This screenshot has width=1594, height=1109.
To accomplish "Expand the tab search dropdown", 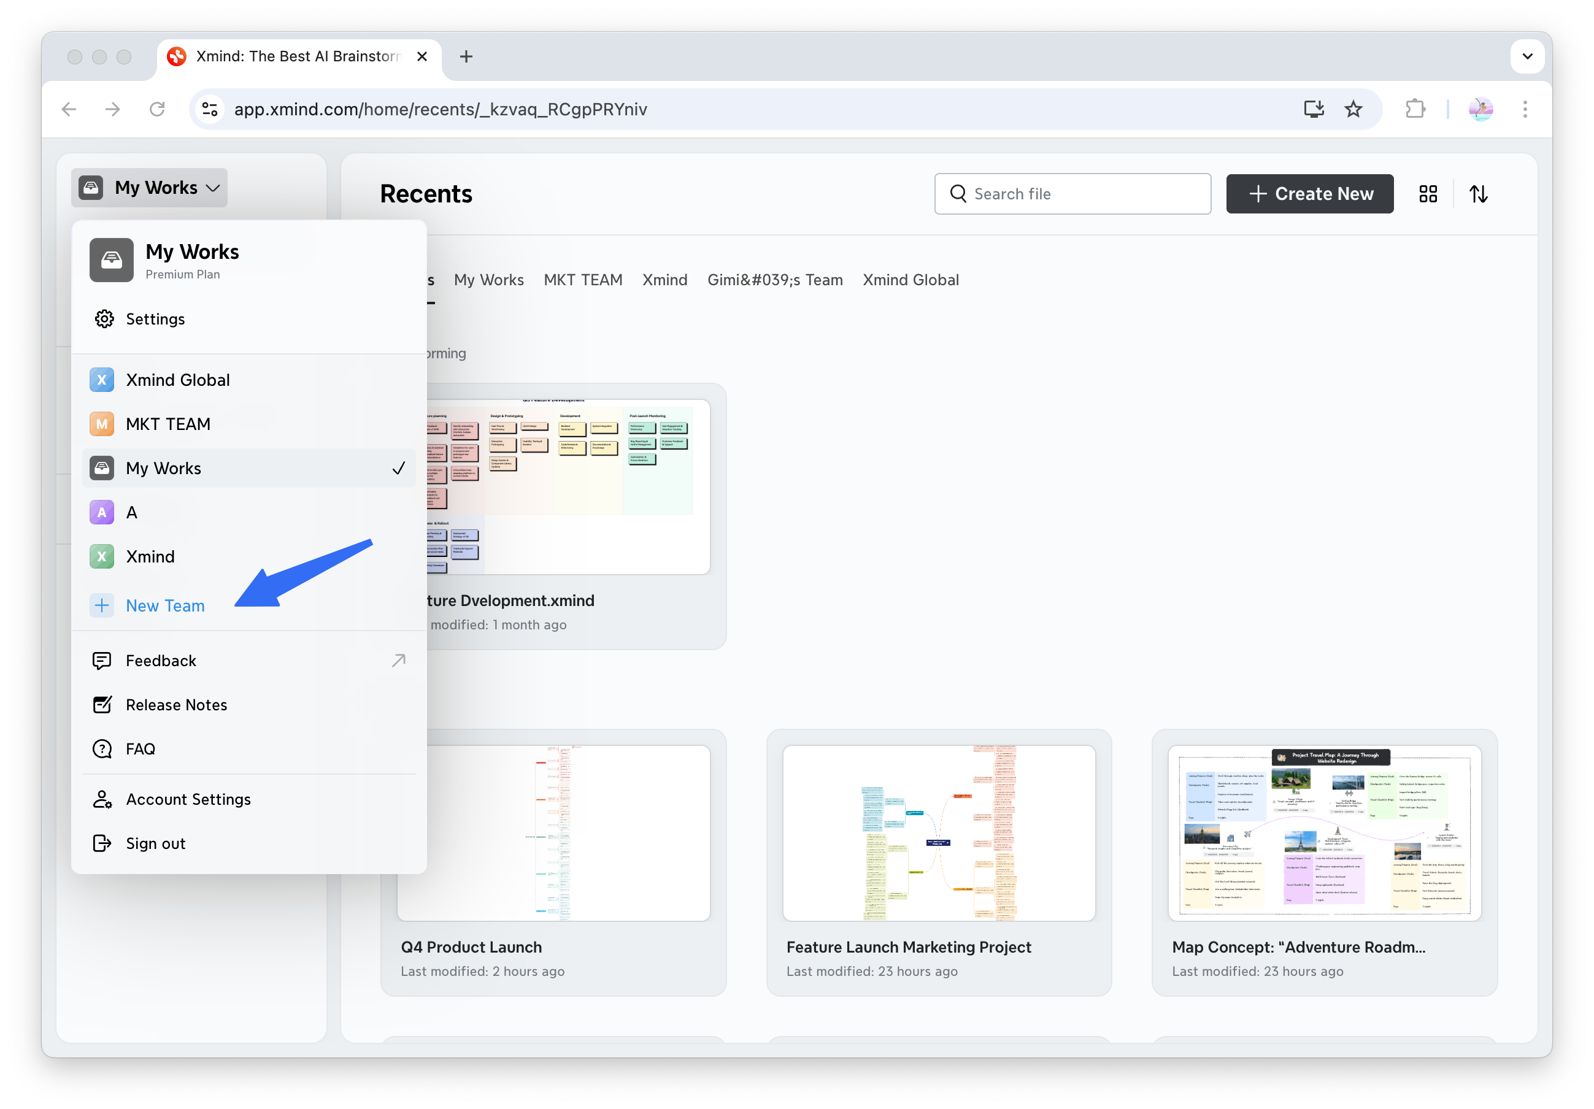I will (x=1527, y=56).
